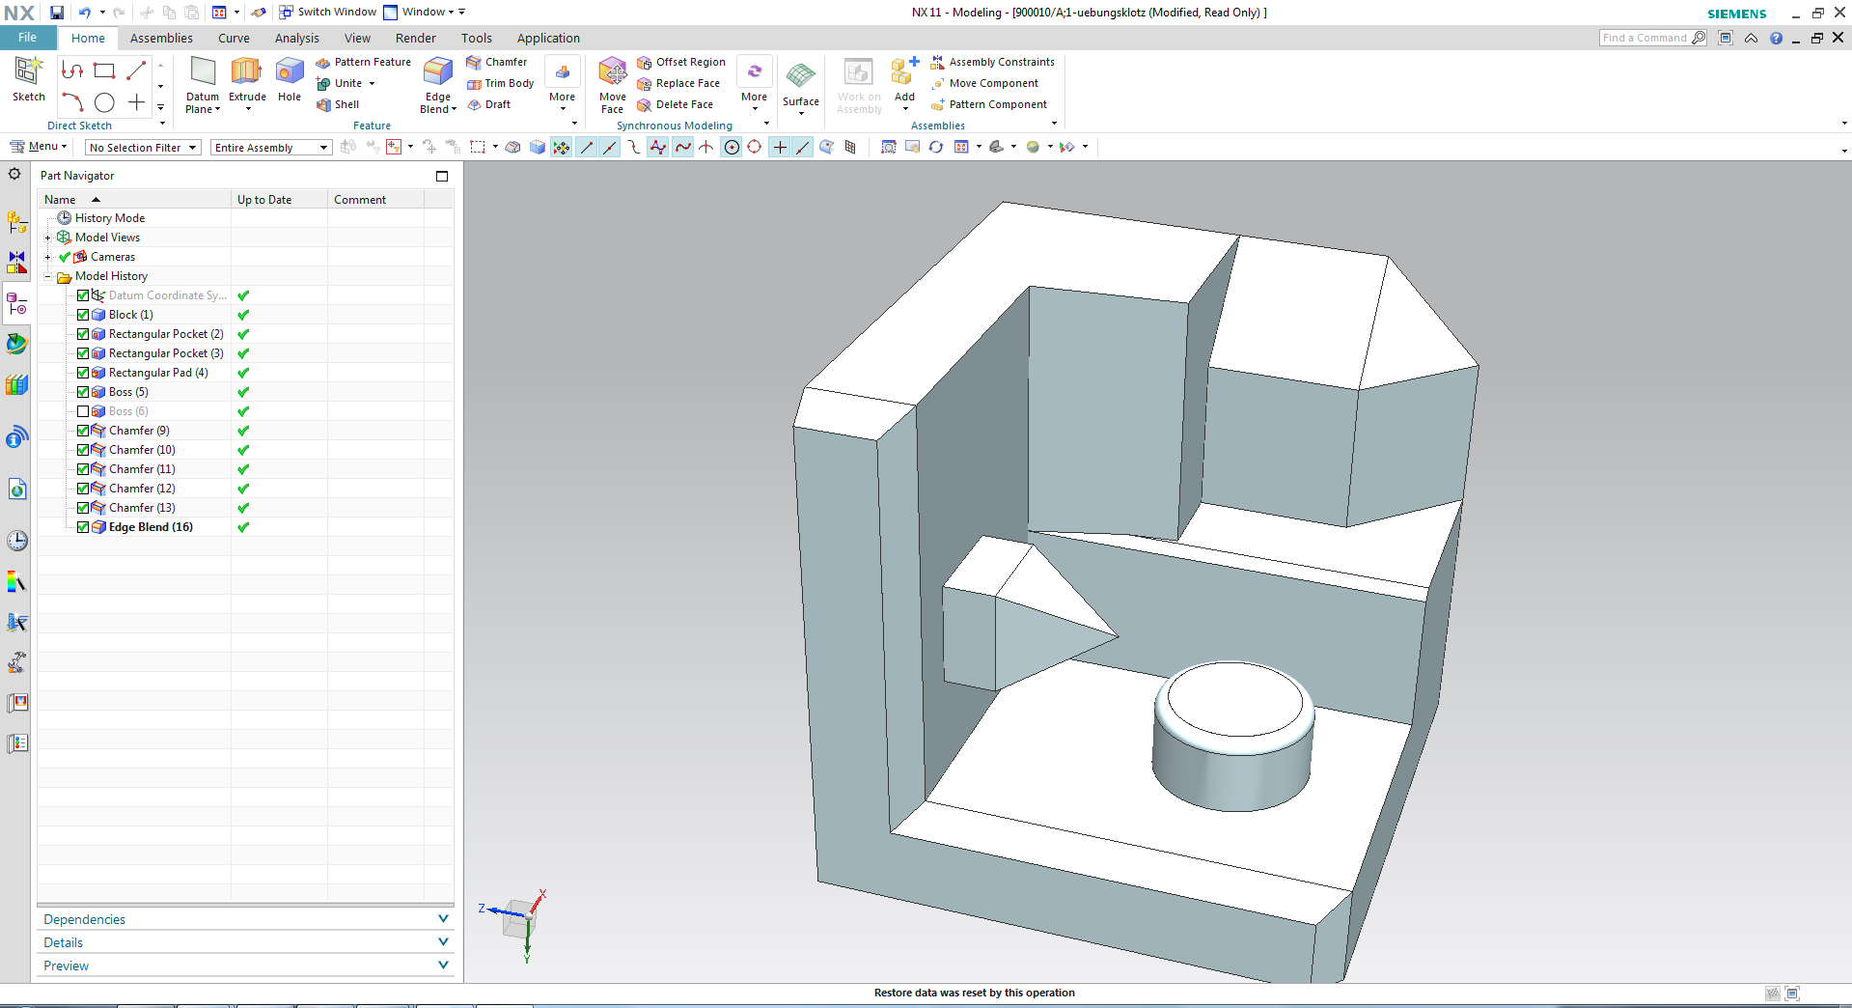Select Replace Face command
Image resolution: width=1852 pixels, height=1008 pixels.
(678, 83)
